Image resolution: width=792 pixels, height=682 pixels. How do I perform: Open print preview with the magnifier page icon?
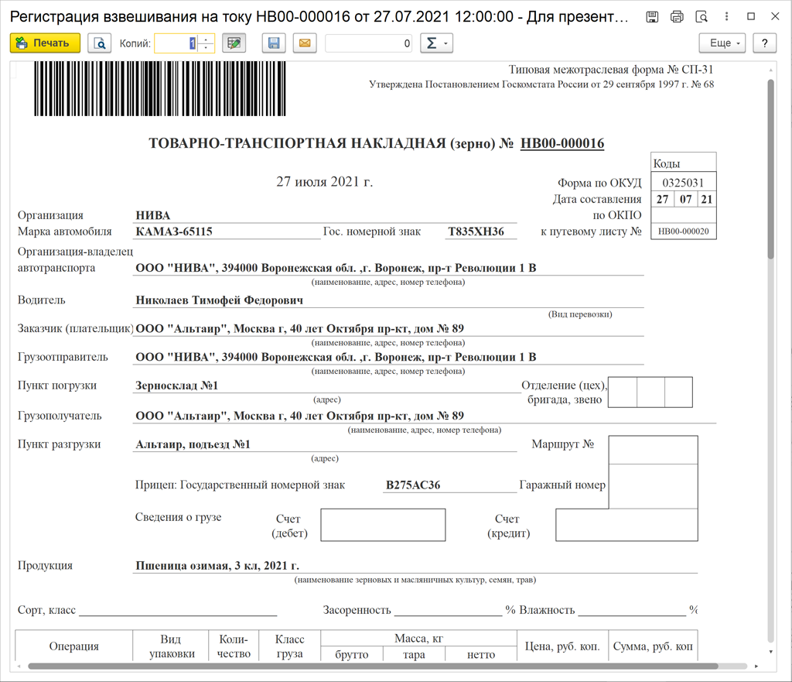(99, 43)
